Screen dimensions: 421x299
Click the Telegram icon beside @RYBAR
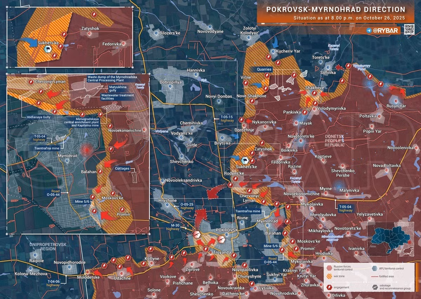coord(369,31)
